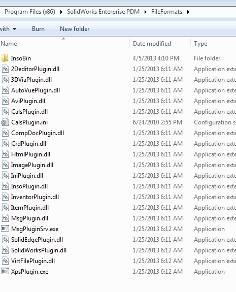Select the VirtFilePlugin.dll file icon

tap(5, 261)
